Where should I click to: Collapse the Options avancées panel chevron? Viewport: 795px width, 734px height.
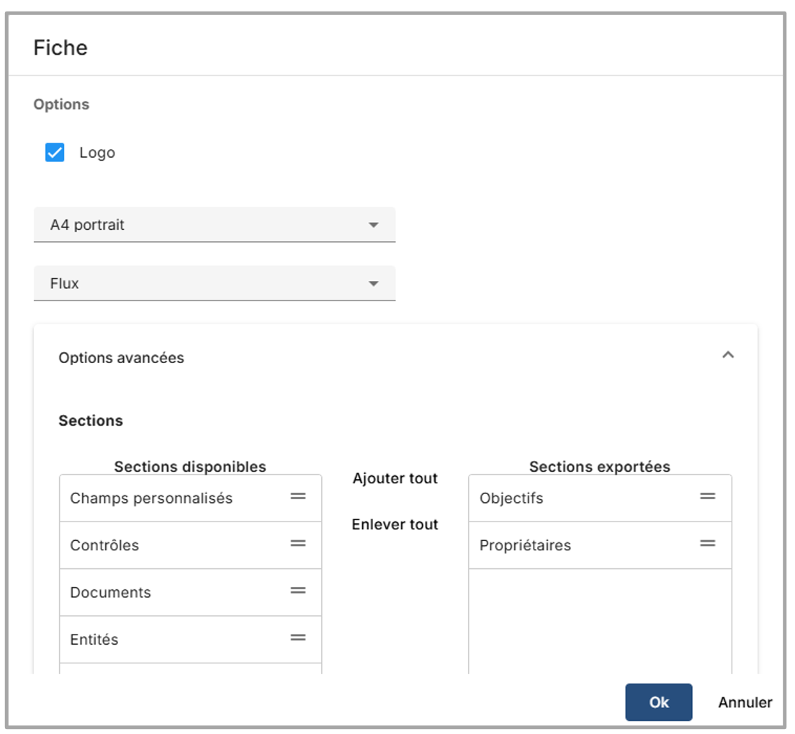(x=728, y=355)
